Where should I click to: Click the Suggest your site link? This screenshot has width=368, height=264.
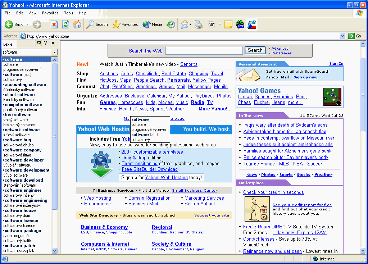(212, 215)
